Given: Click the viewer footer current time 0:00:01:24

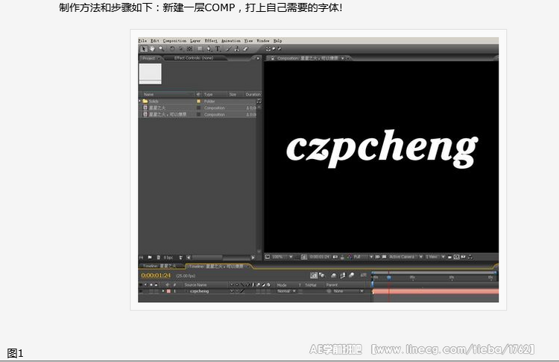Looking at the screenshot, I should click(320, 257).
